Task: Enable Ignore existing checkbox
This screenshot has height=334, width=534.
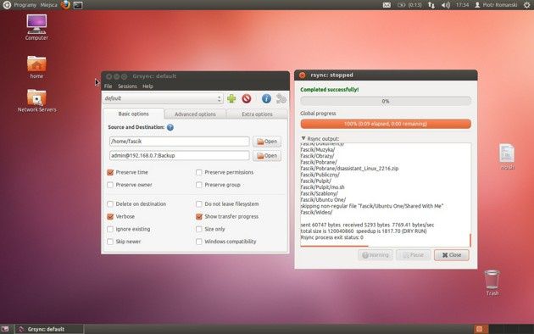Action: click(x=110, y=229)
